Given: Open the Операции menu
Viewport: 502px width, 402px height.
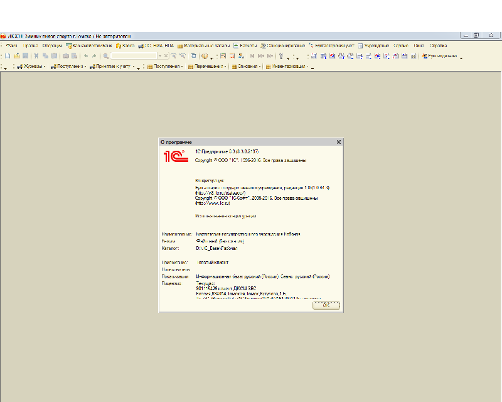Looking at the screenshot, I should [x=52, y=45].
